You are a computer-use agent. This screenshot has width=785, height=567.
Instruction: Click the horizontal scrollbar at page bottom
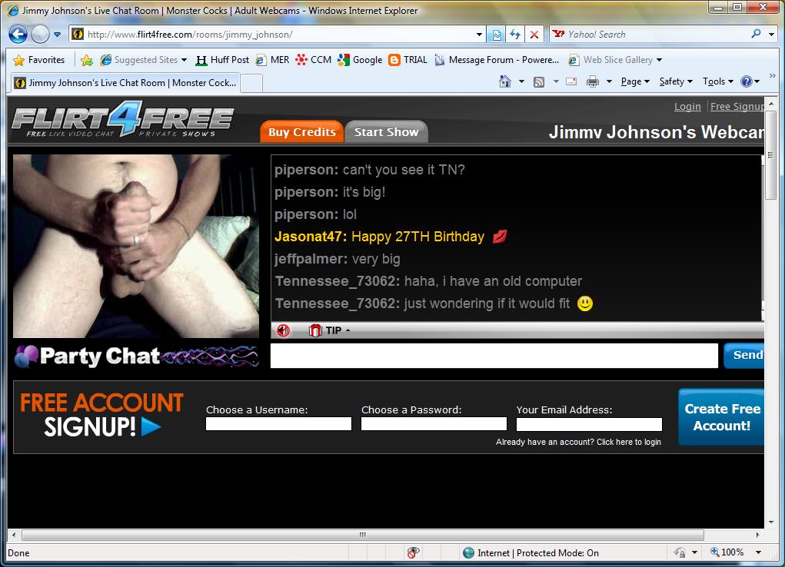point(361,535)
